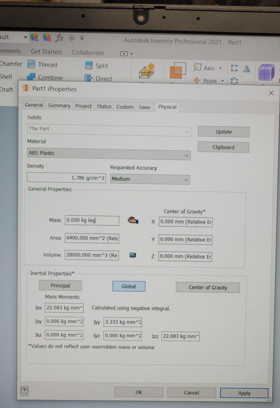The image size is (280, 408).
Task: Click the plus icon in quick access toolbar
Action: 72,39
